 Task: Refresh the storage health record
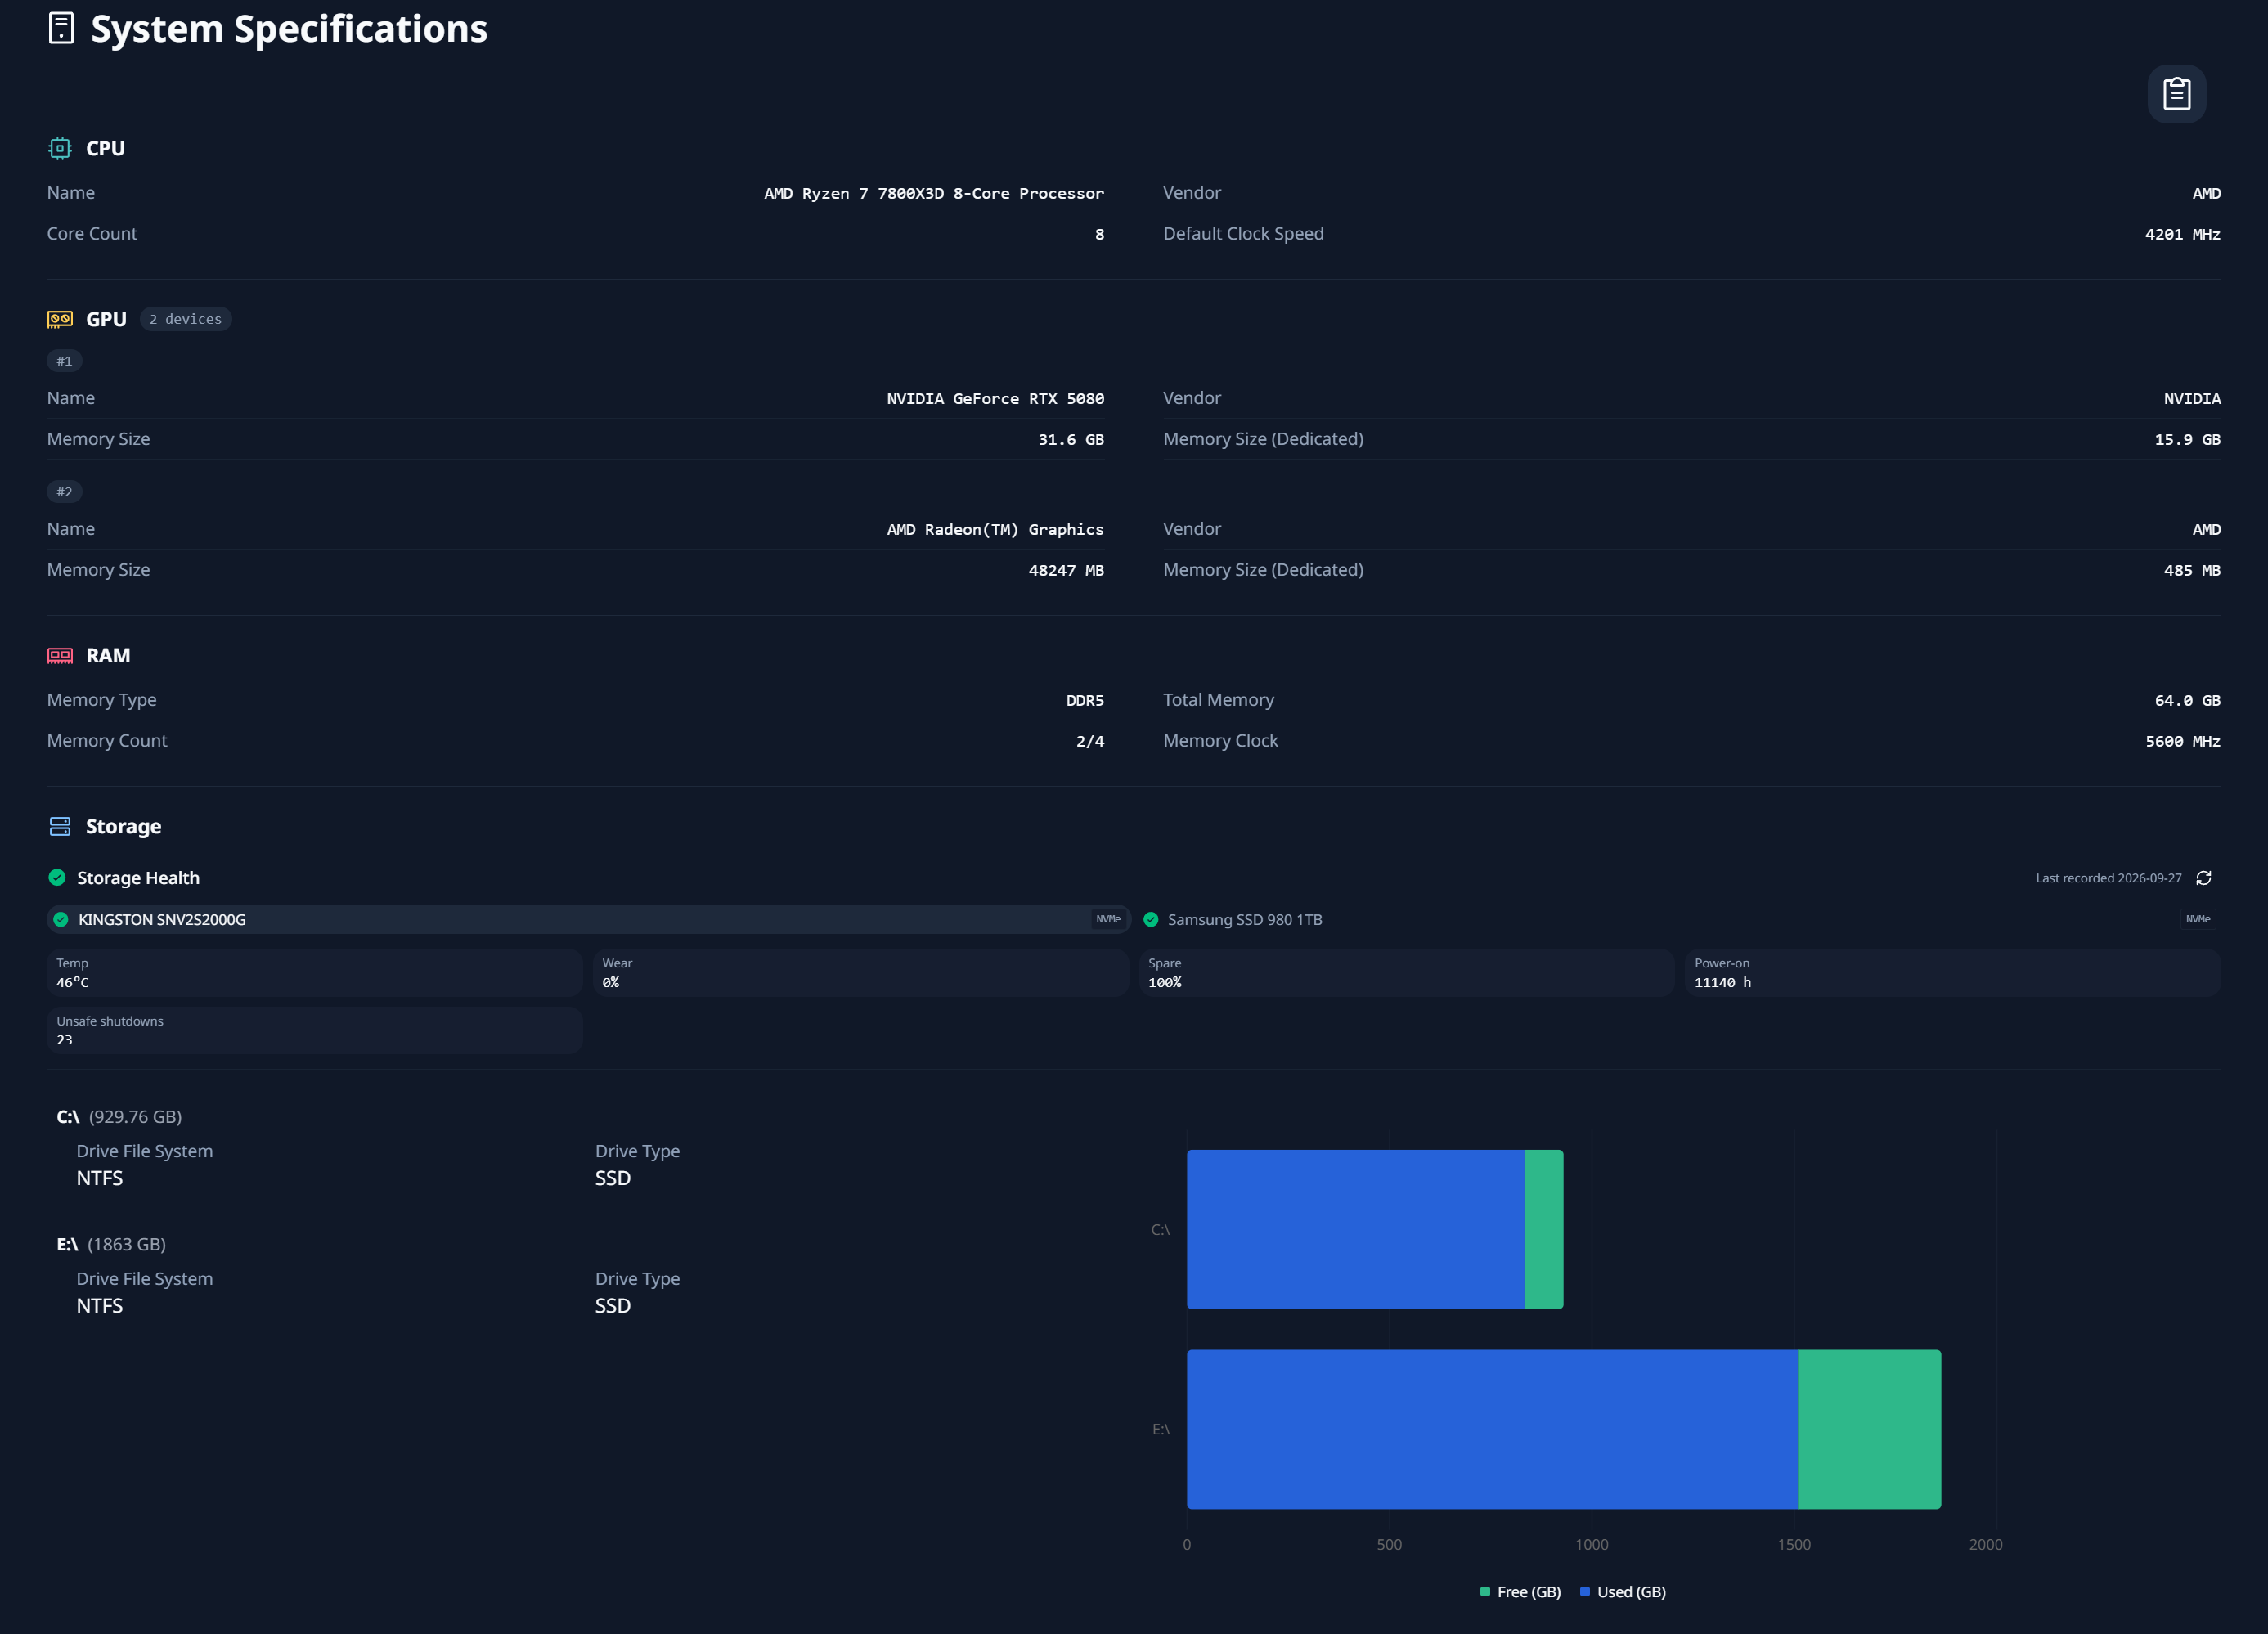[2204, 878]
